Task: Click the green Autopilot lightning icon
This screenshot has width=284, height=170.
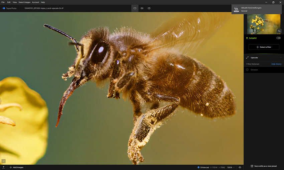Action: point(247,38)
